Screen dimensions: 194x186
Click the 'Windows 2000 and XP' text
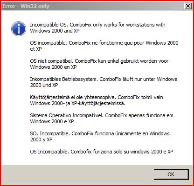tap(55, 31)
